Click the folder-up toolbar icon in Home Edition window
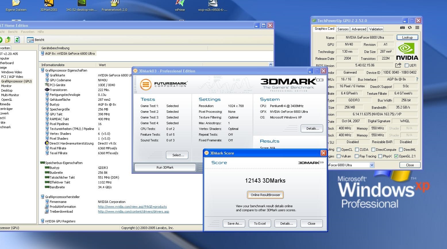 pos(8,40)
